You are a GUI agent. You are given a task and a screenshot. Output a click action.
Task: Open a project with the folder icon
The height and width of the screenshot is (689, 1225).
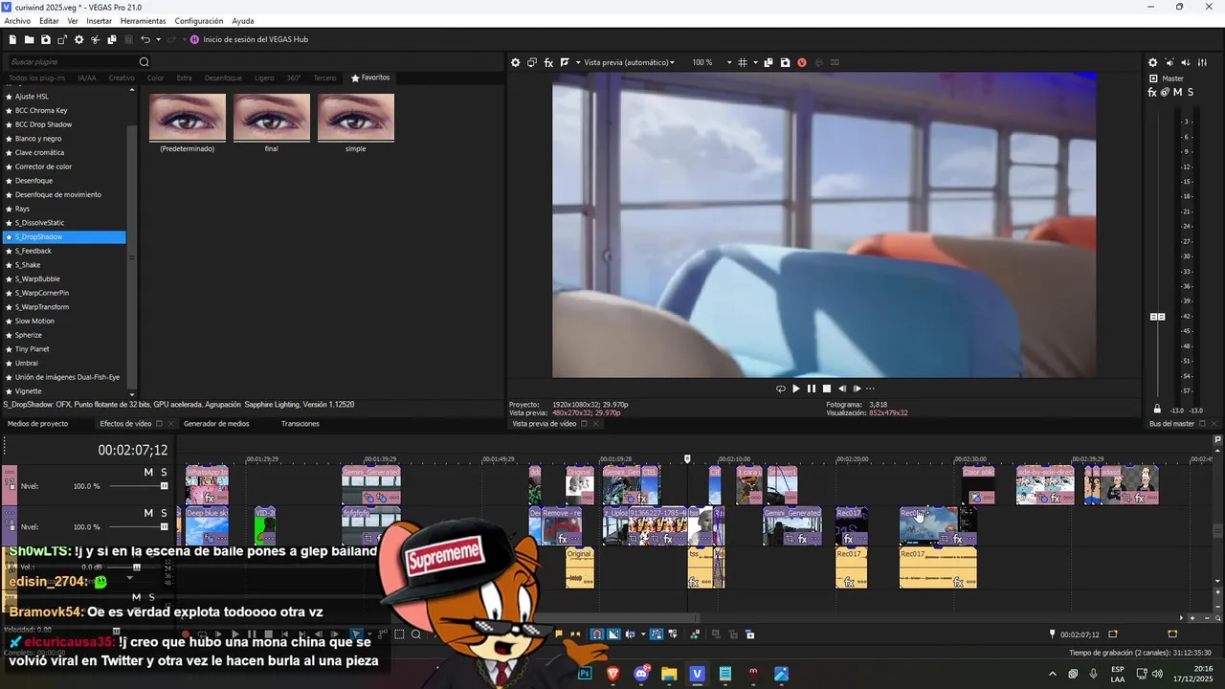(x=30, y=39)
